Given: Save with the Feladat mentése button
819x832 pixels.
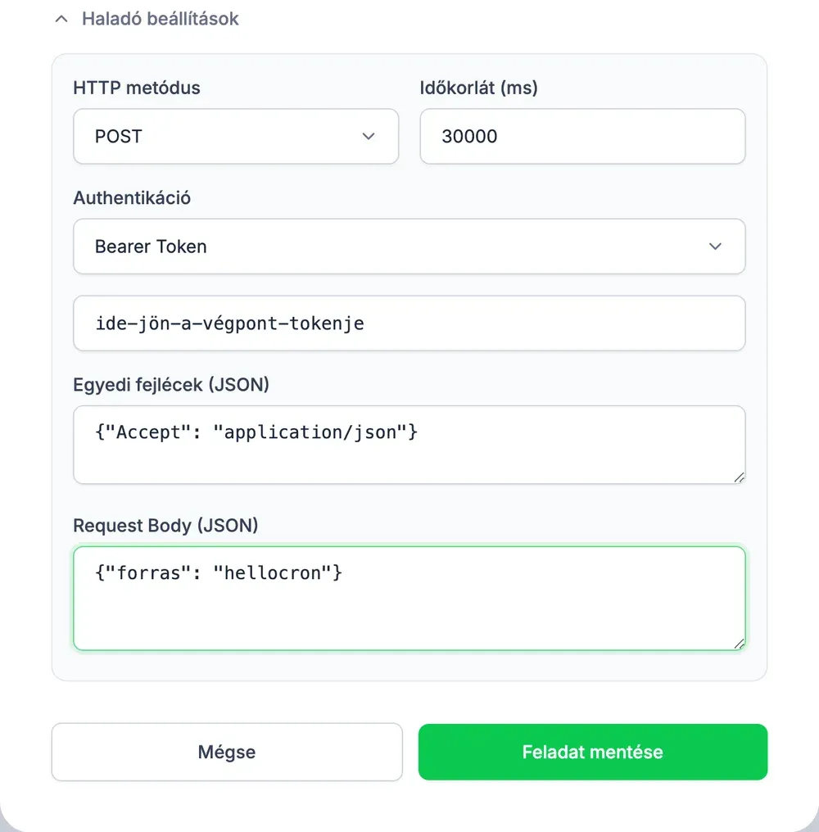Looking at the screenshot, I should click(x=593, y=752).
